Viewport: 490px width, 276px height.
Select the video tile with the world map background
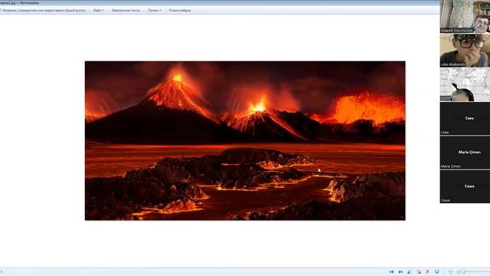click(465, 84)
